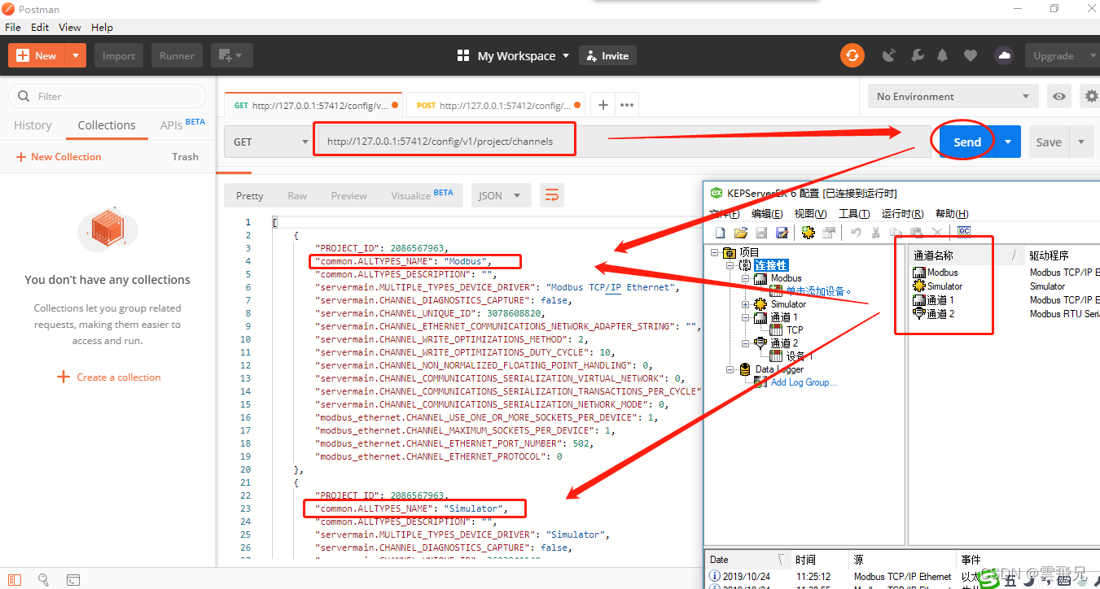
Task: Select the POST request tab
Action: 495,105
